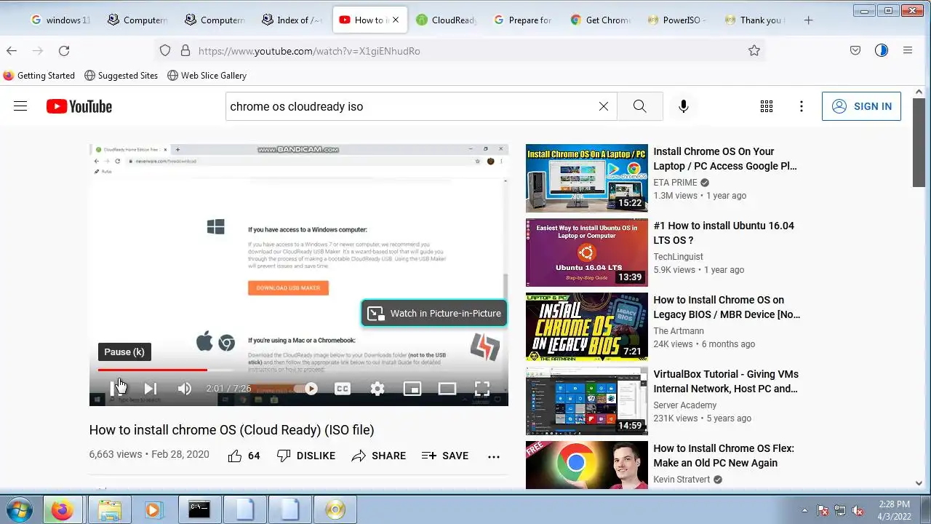This screenshot has height=524, width=931.
Task: Switch to the Get Chrome tab
Action: pyautogui.click(x=600, y=20)
